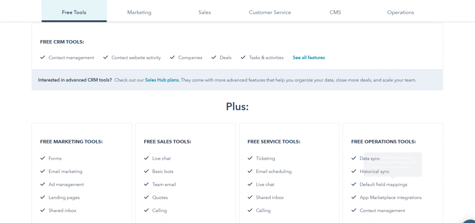Select the checkmark next to Ticketing

(x=250, y=158)
